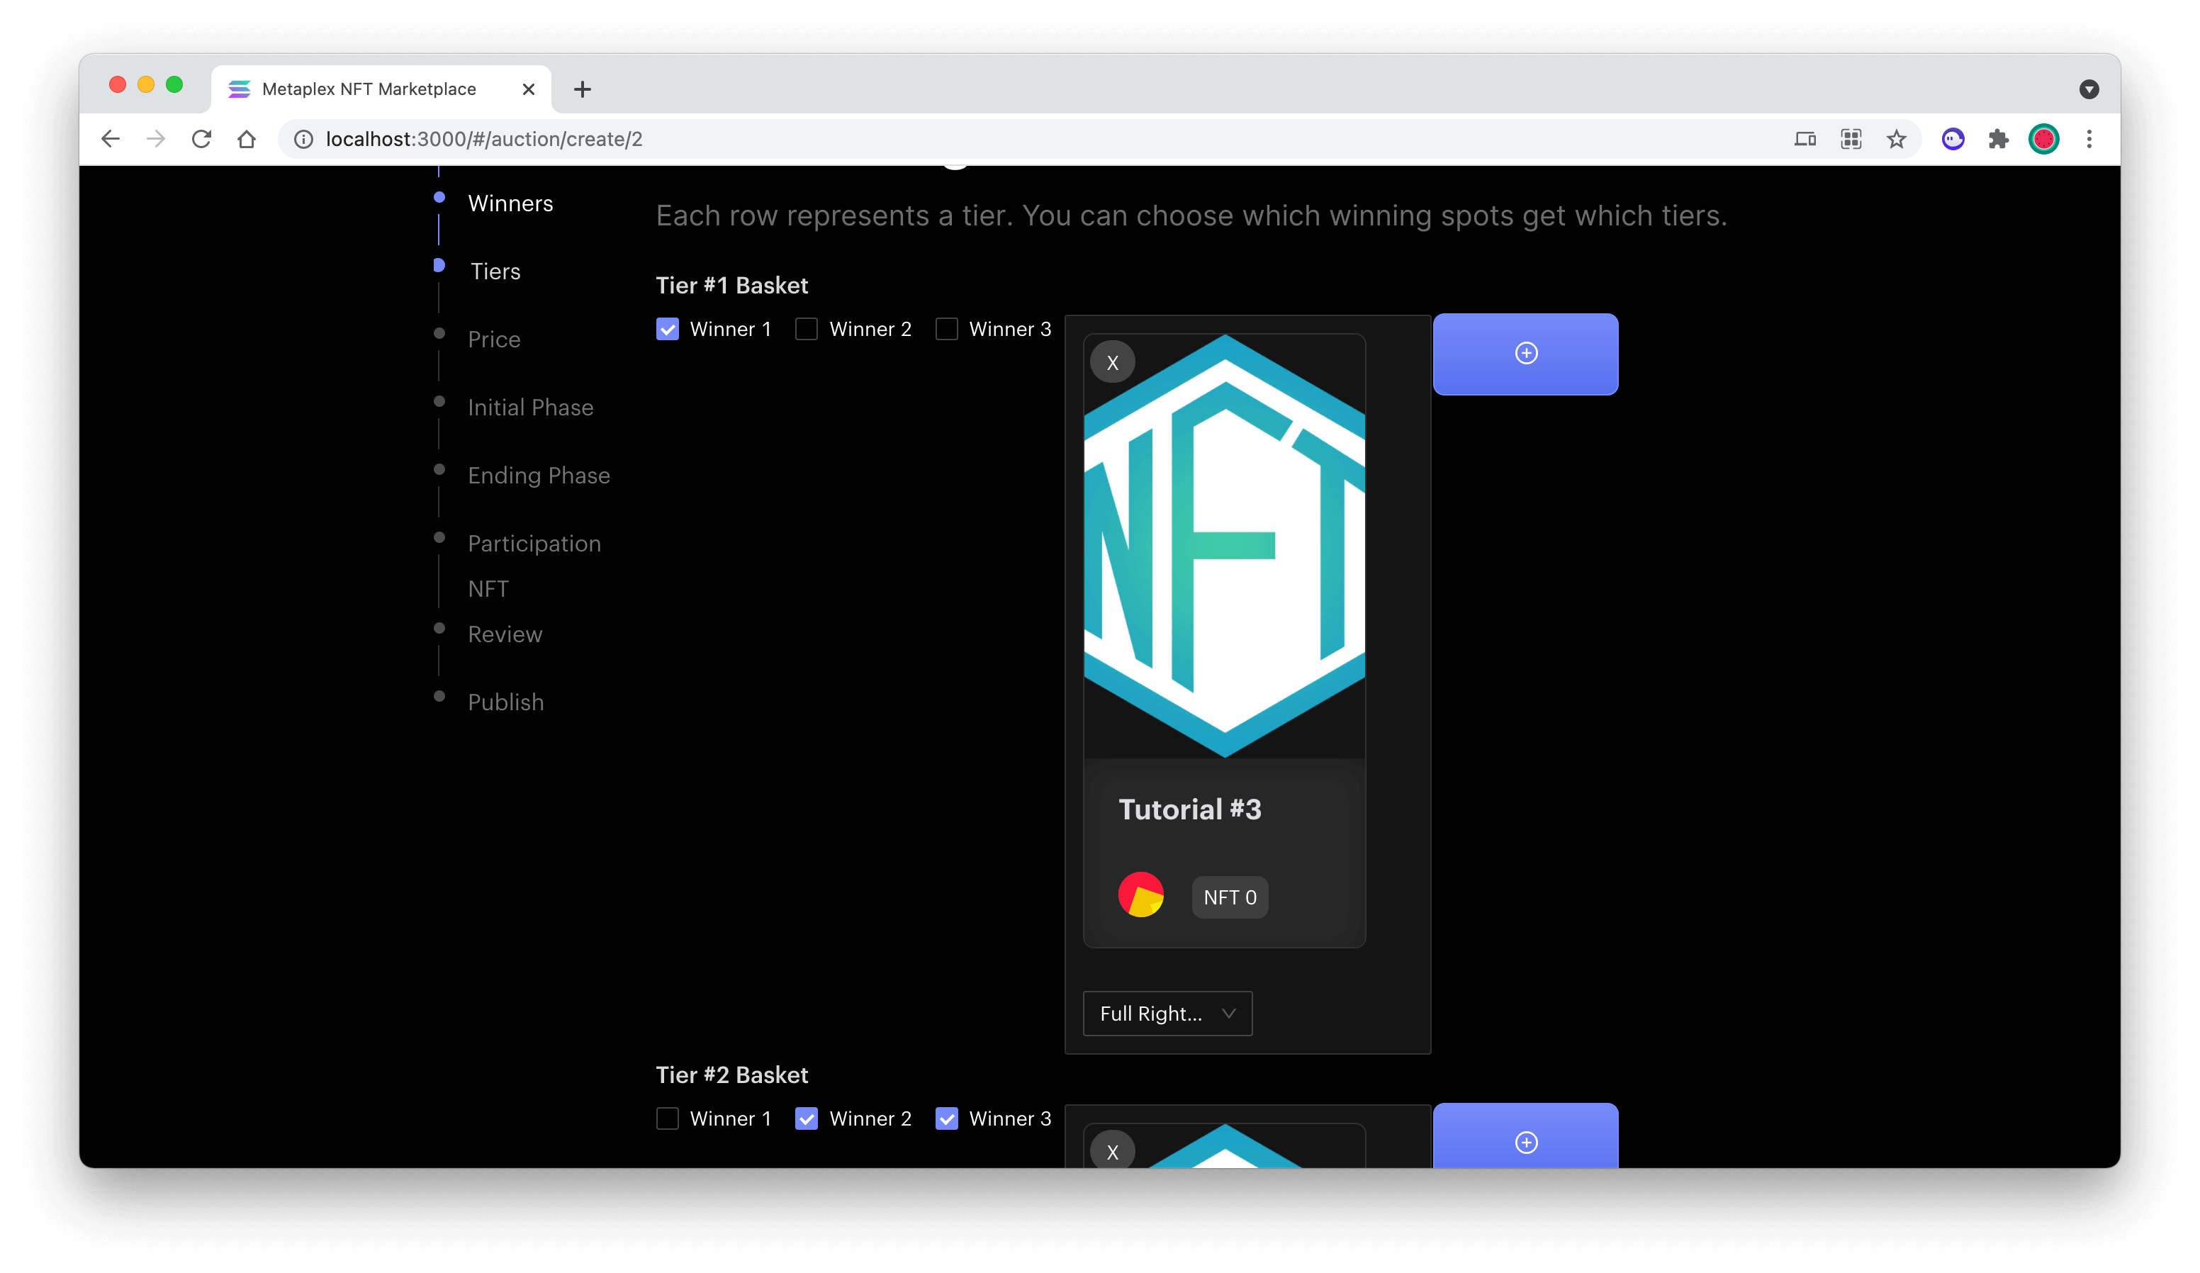
Task: Check Winner 1 in Tier #2 Basket
Action: pyautogui.click(x=667, y=1118)
